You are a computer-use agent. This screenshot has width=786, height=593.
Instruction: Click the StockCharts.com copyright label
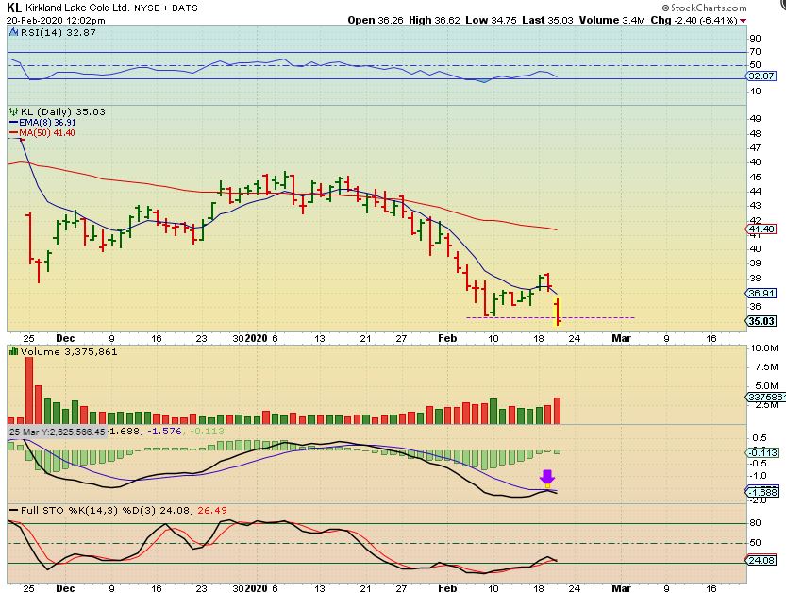pyautogui.click(x=704, y=8)
